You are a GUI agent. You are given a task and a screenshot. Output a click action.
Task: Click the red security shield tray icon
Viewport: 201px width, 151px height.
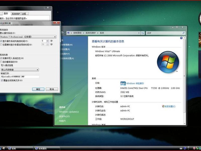pos(194,148)
